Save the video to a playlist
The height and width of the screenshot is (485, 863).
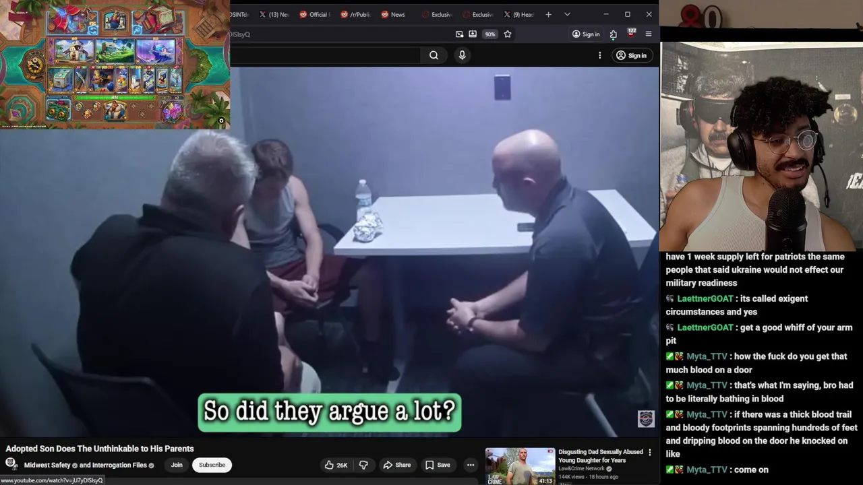438,465
